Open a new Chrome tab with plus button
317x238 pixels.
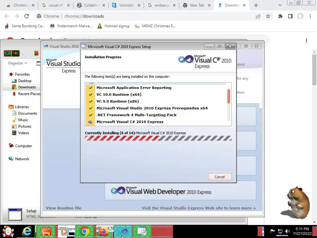[x=256, y=6]
